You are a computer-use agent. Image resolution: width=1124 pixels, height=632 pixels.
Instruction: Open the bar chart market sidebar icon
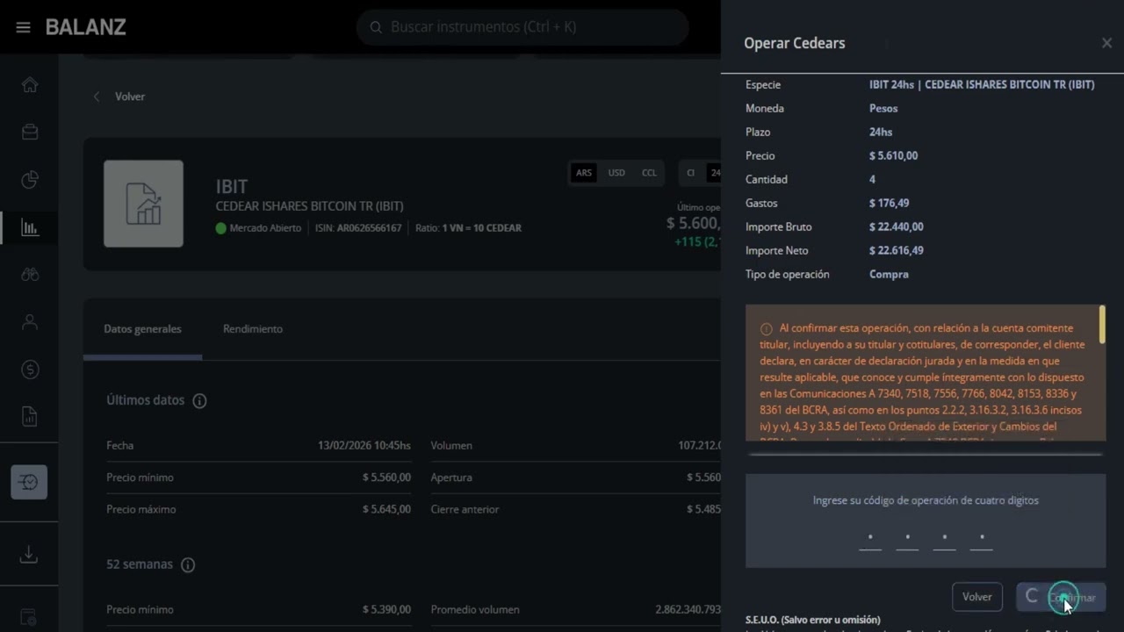pyautogui.click(x=30, y=227)
